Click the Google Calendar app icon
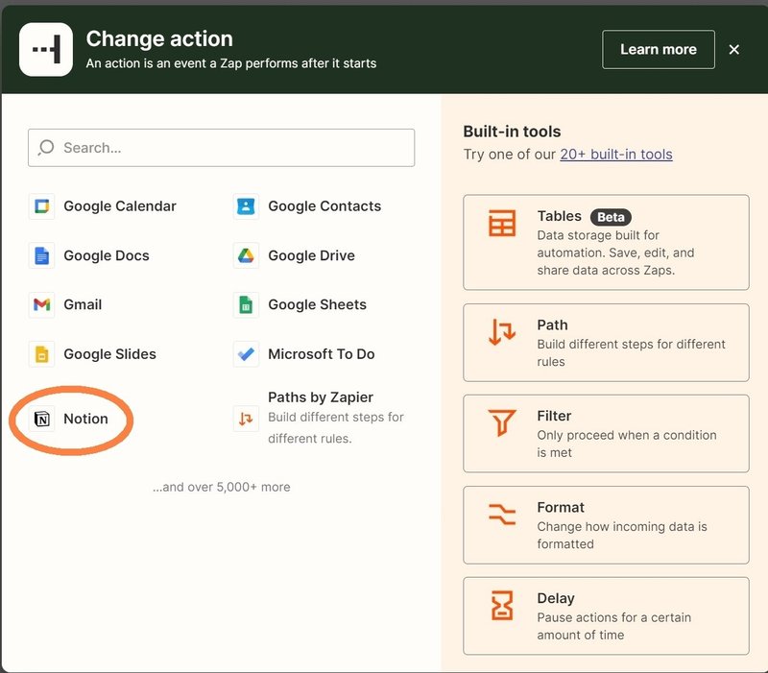 pyautogui.click(x=41, y=206)
